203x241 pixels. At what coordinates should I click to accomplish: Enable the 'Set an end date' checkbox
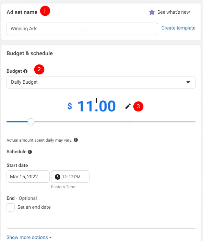(x=11, y=207)
